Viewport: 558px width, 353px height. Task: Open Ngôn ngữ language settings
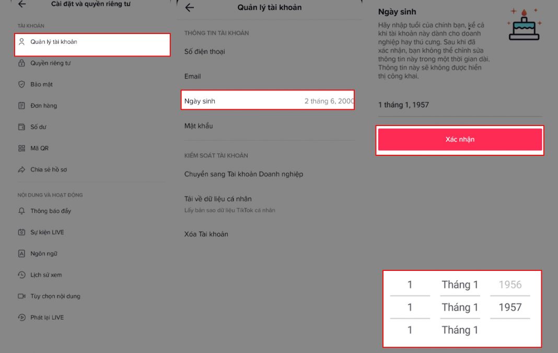(44, 254)
